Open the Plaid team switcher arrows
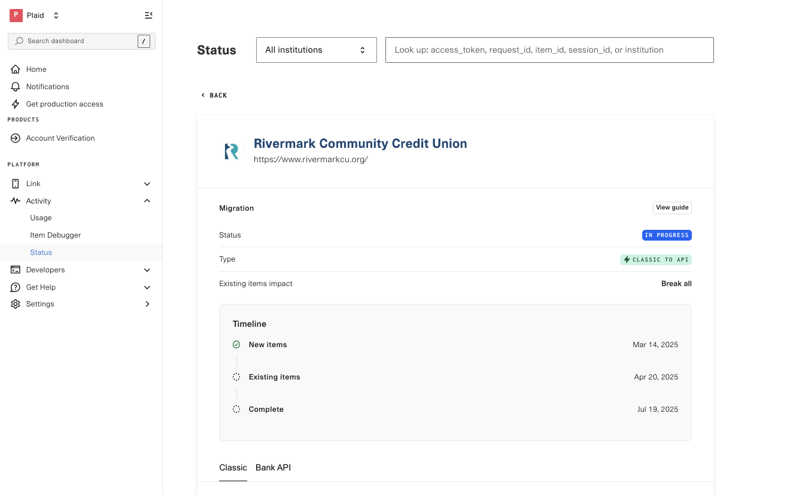This screenshot has height=495, width=787. pyautogui.click(x=56, y=16)
